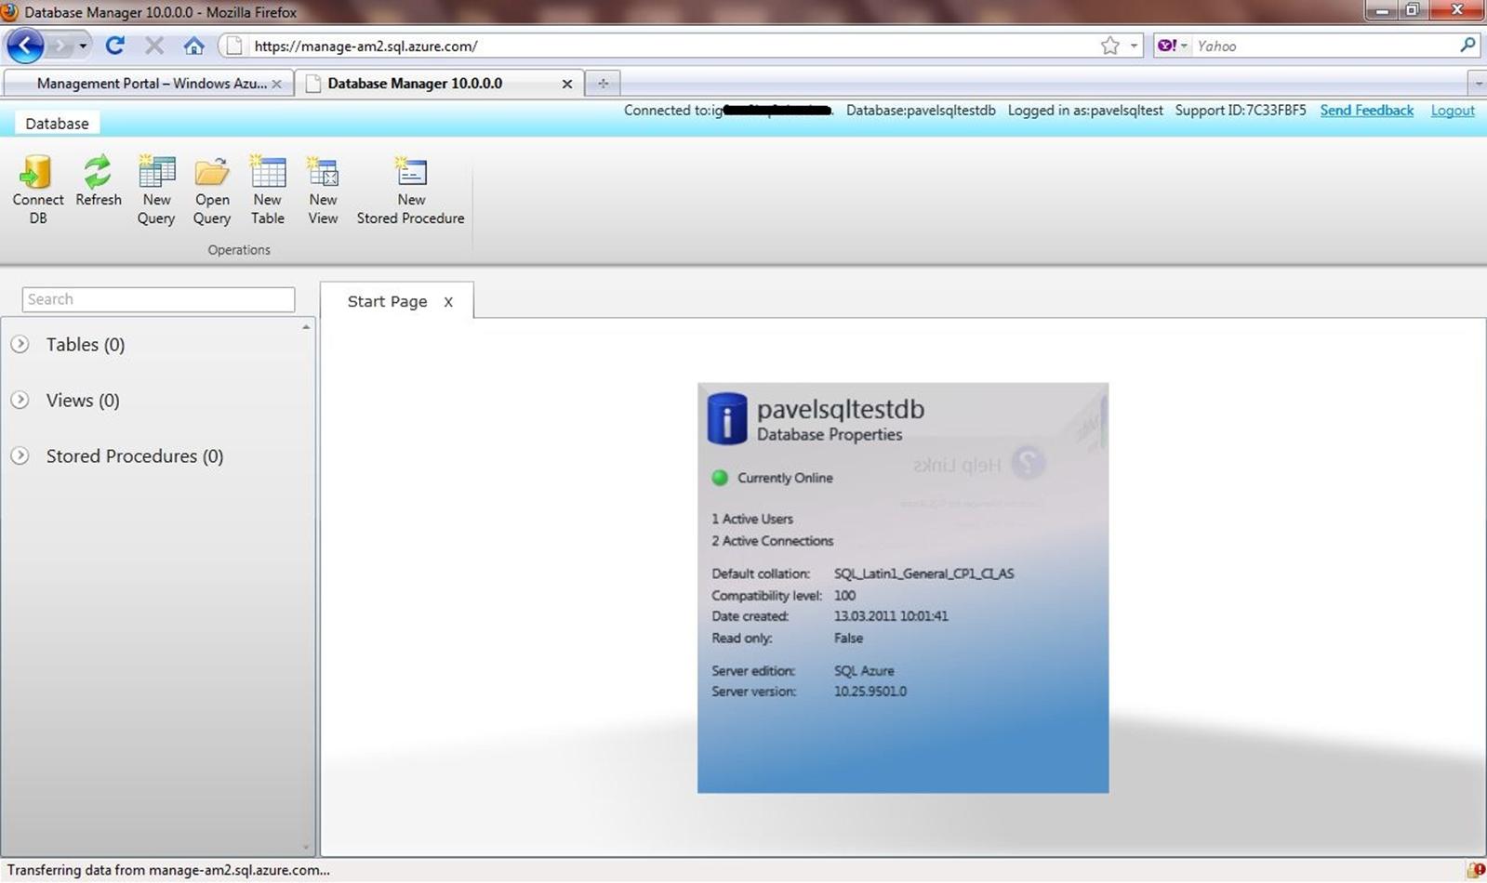Create a New Stored Procedure
Image resolution: width=1487 pixels, height=883 pixels.
[410, 174]
